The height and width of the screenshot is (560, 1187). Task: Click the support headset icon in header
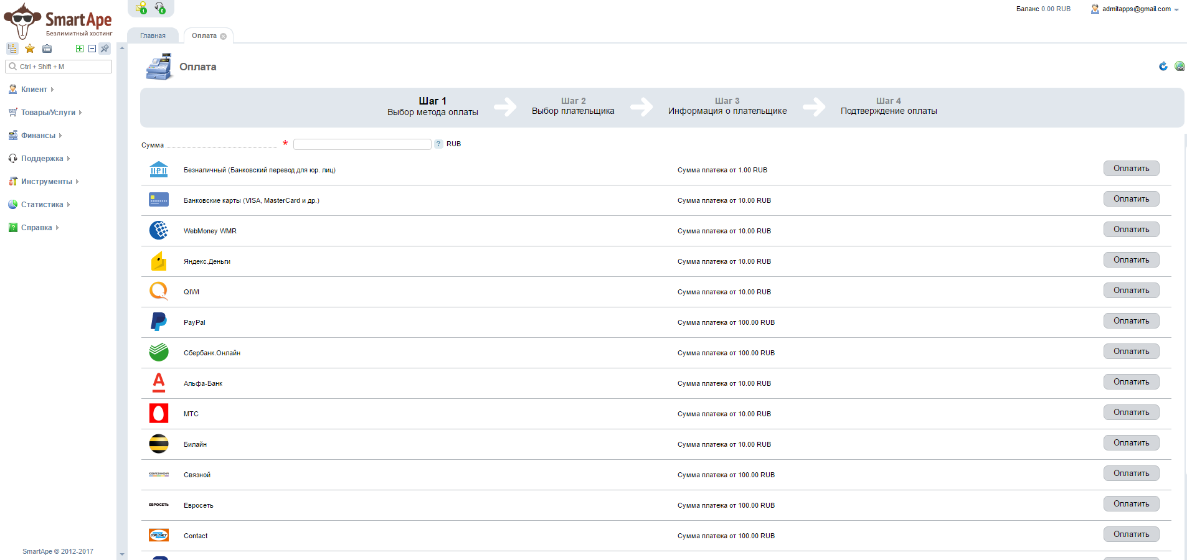click(x=160, y=7)
